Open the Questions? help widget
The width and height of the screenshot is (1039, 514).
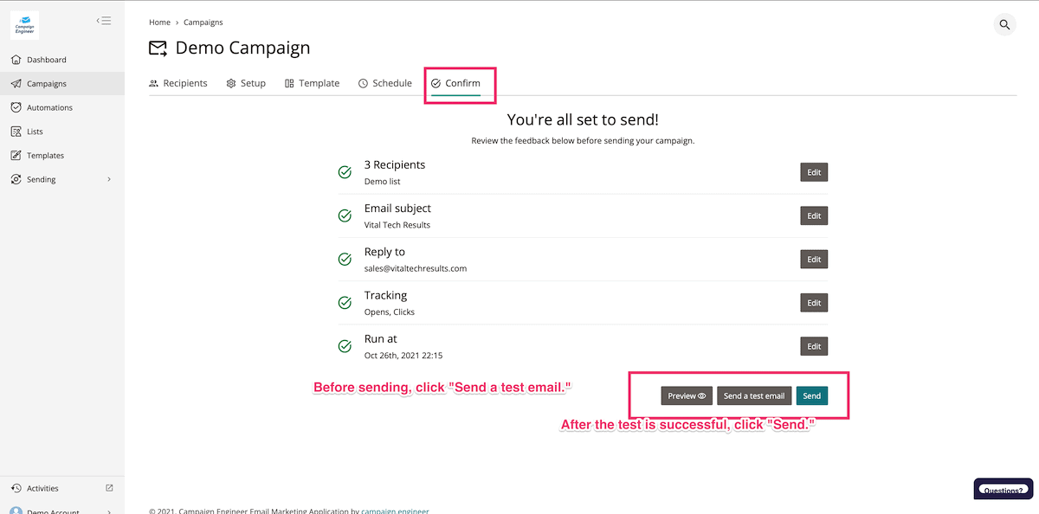(x=1003, y=490)
